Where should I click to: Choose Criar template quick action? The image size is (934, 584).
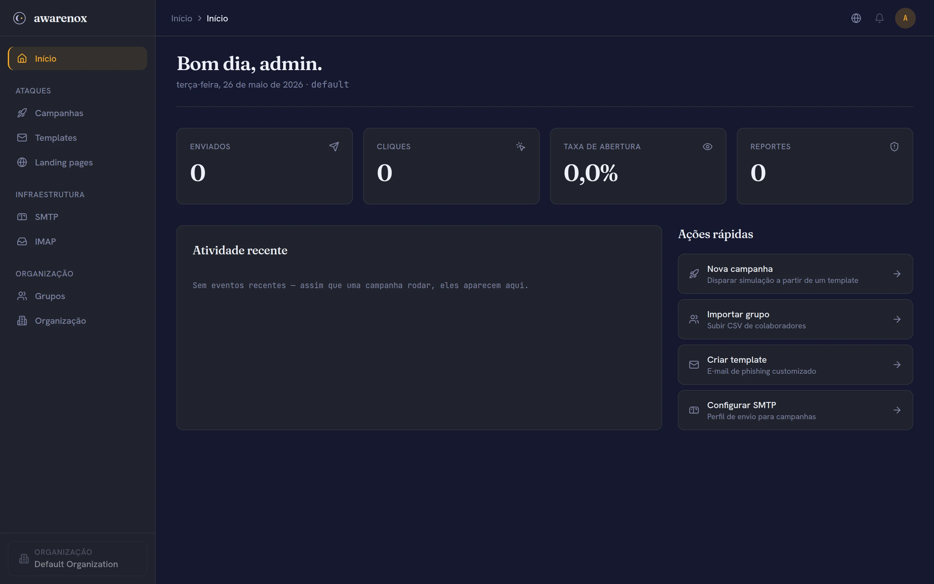[x=795, y=365]
